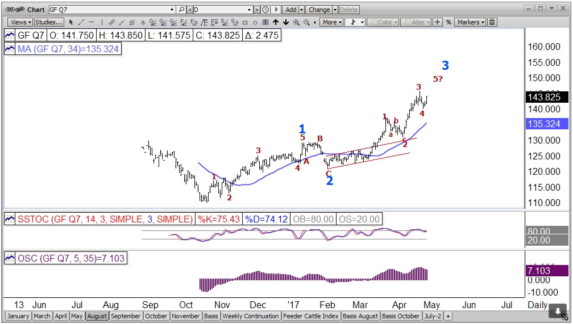Expand the Markers dropdown

pyautogui.click(x=470, y=22)
